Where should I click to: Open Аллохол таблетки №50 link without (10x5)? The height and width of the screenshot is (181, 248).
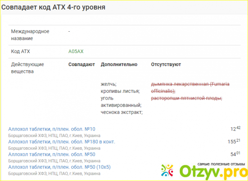click(52, 154)
